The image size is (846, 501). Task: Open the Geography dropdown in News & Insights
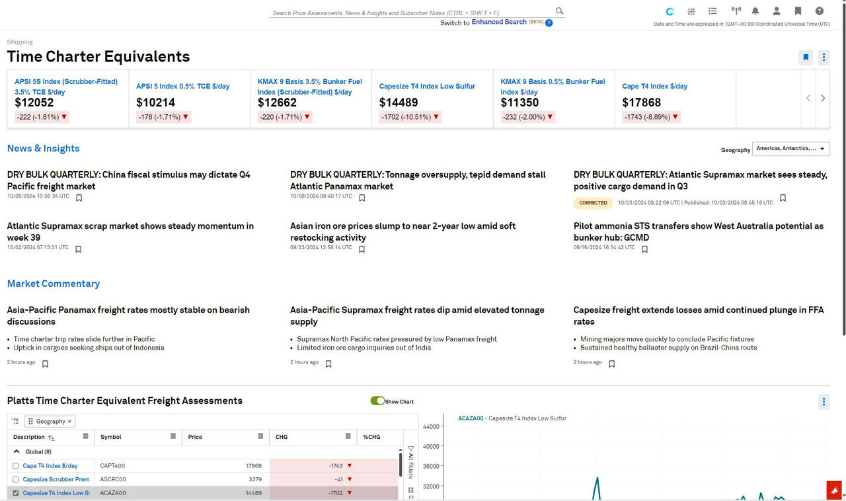[x=791, y=149]
